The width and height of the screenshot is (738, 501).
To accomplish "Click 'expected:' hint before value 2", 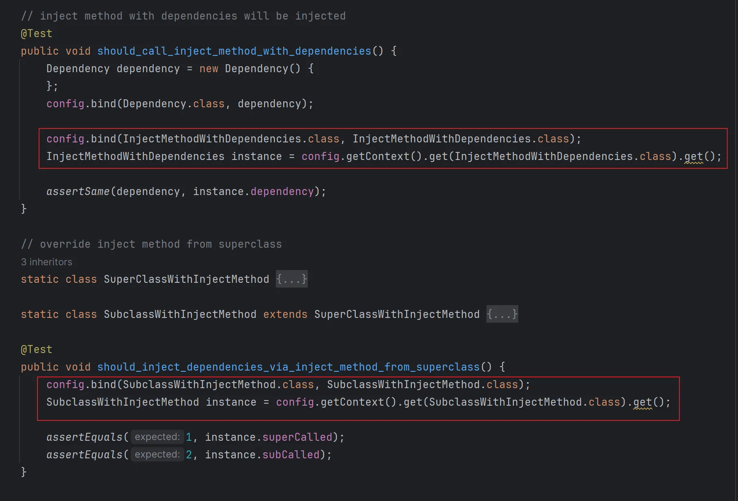I will tap(157, 455).
